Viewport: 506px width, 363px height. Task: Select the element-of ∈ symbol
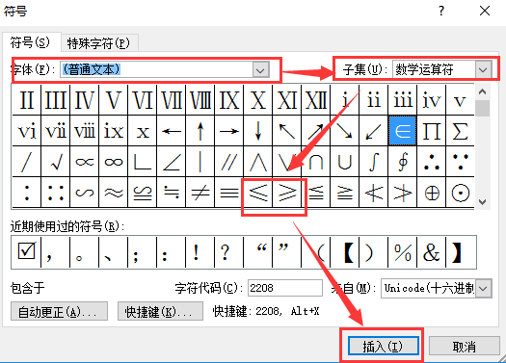tap(403, 131)
